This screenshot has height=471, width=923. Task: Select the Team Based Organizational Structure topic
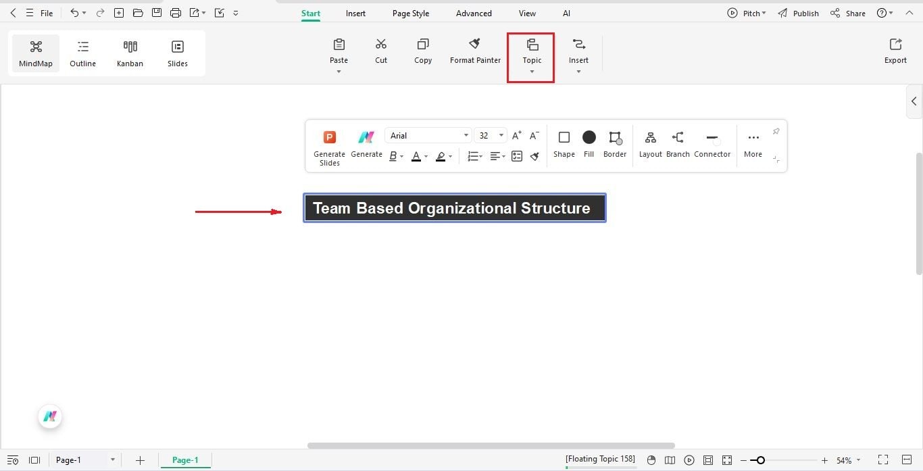tap(455, 207)
